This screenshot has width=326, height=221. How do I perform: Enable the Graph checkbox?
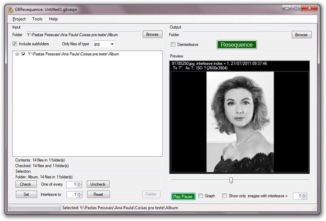point(200,196)
